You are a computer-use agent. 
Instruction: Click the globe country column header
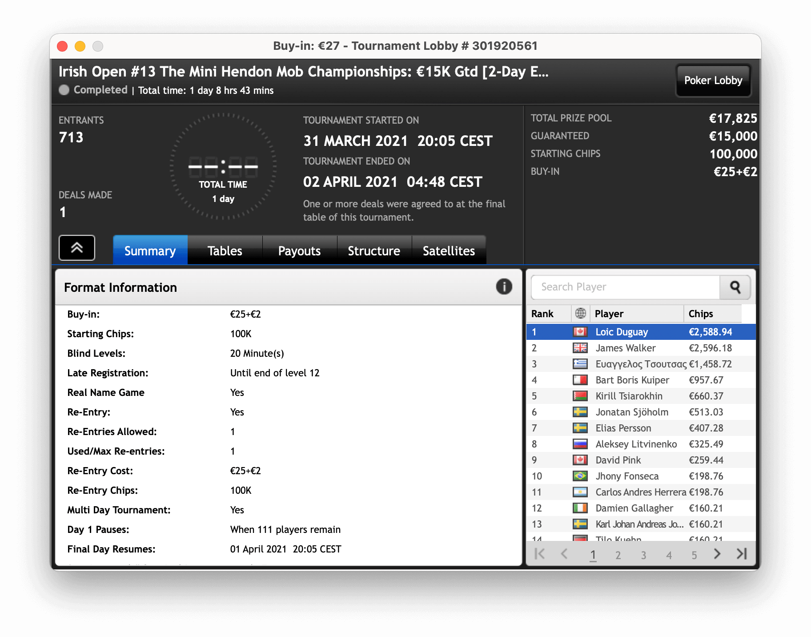click(580, 314)
